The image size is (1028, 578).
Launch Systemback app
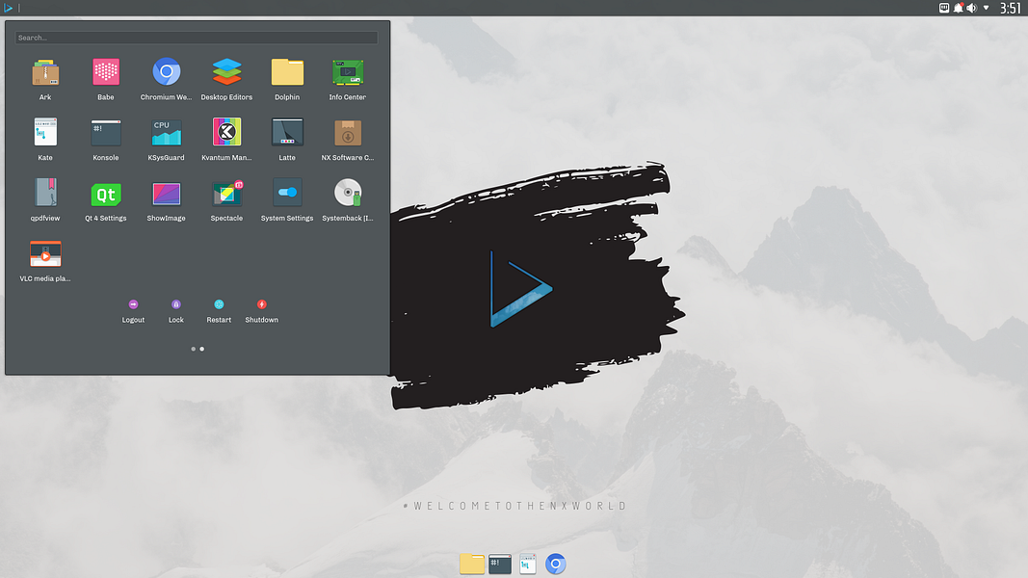348,199
